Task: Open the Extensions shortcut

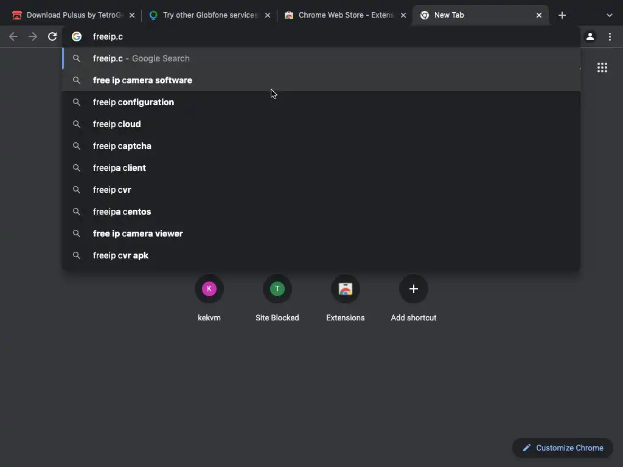Action: 346,298
